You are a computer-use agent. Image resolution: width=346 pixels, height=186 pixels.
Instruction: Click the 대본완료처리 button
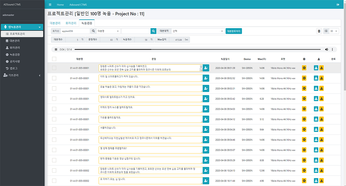point(234,31)
